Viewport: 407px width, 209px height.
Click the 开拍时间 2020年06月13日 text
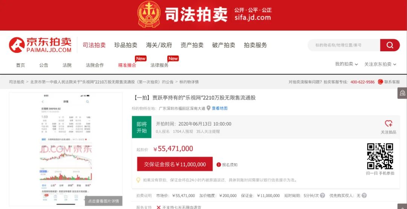[x=194, y=124]
